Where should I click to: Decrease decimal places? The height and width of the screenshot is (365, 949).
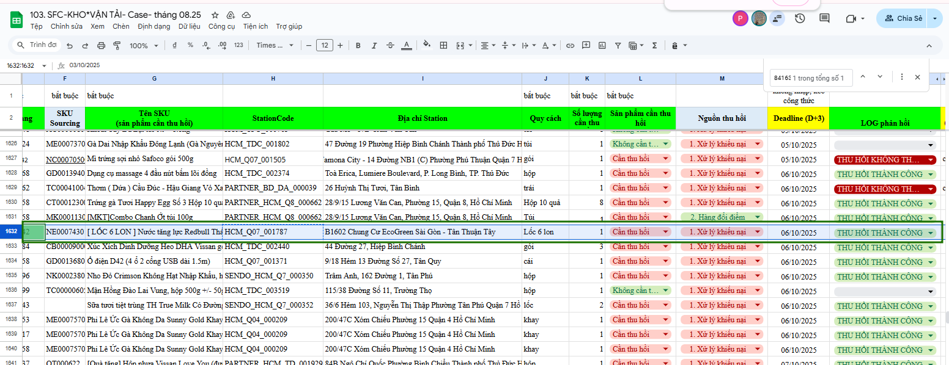coord(205,46)
